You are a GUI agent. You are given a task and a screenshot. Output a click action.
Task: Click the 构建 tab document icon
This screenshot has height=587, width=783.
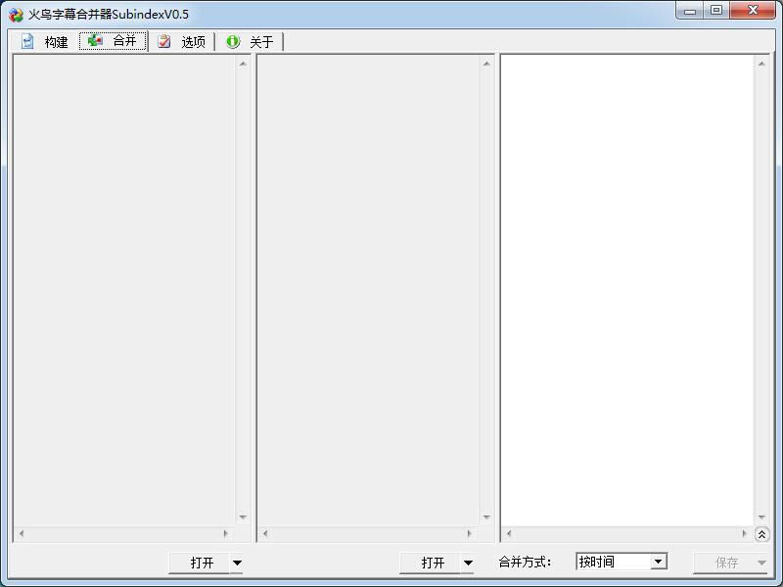27,41
